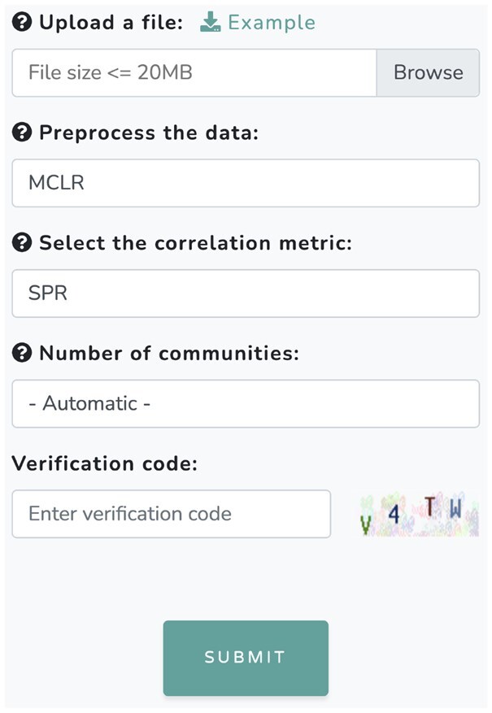Click the 'Preprocess the data:' label

pyautogui.click(x=148, y=133)
